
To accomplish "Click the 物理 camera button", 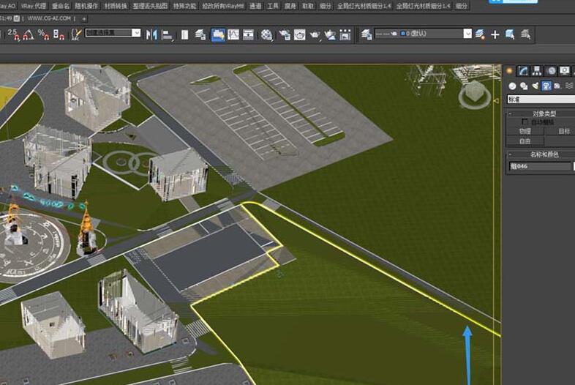I will pyautogui.click(x=525, y=132).
